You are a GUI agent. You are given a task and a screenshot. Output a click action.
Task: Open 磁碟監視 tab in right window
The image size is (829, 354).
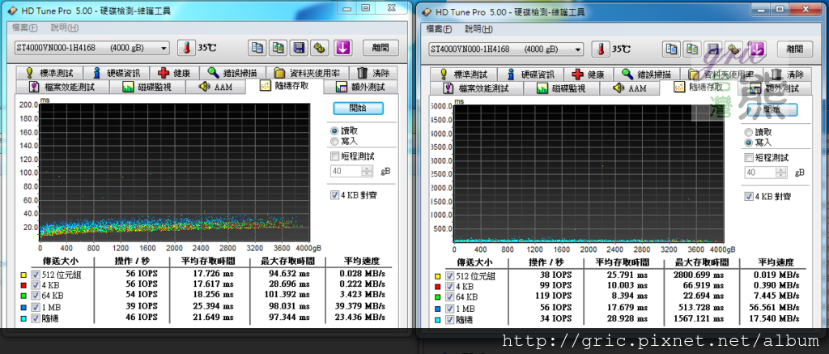point(560,88)
